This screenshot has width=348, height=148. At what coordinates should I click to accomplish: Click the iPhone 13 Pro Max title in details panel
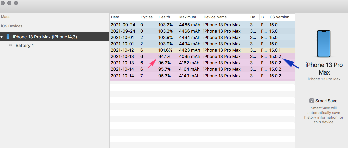pyautogui.click(x=324, y=68)
